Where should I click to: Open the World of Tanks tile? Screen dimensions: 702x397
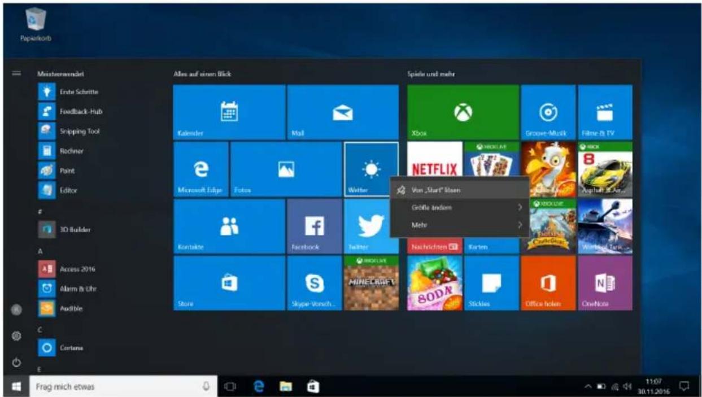click(x=605, y=226)
